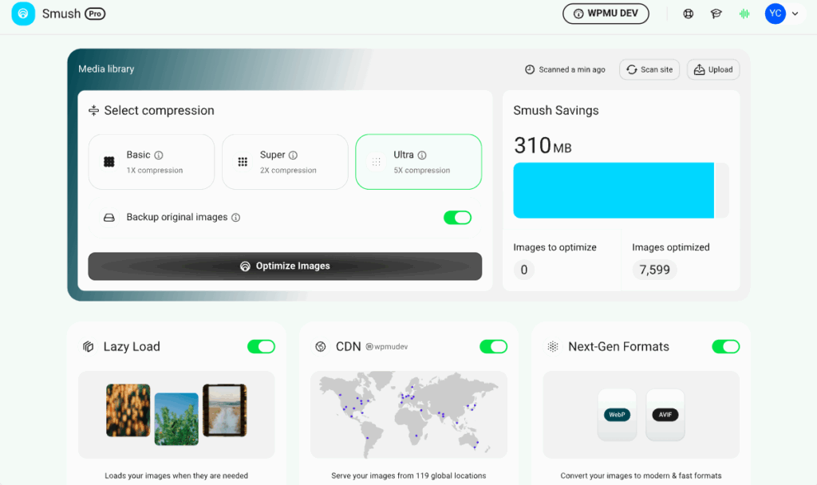This screenshot has height=485, width=817.
Task: Click 'Convert your images to modern & fast formats'
Action: click(x=641, y=475)
